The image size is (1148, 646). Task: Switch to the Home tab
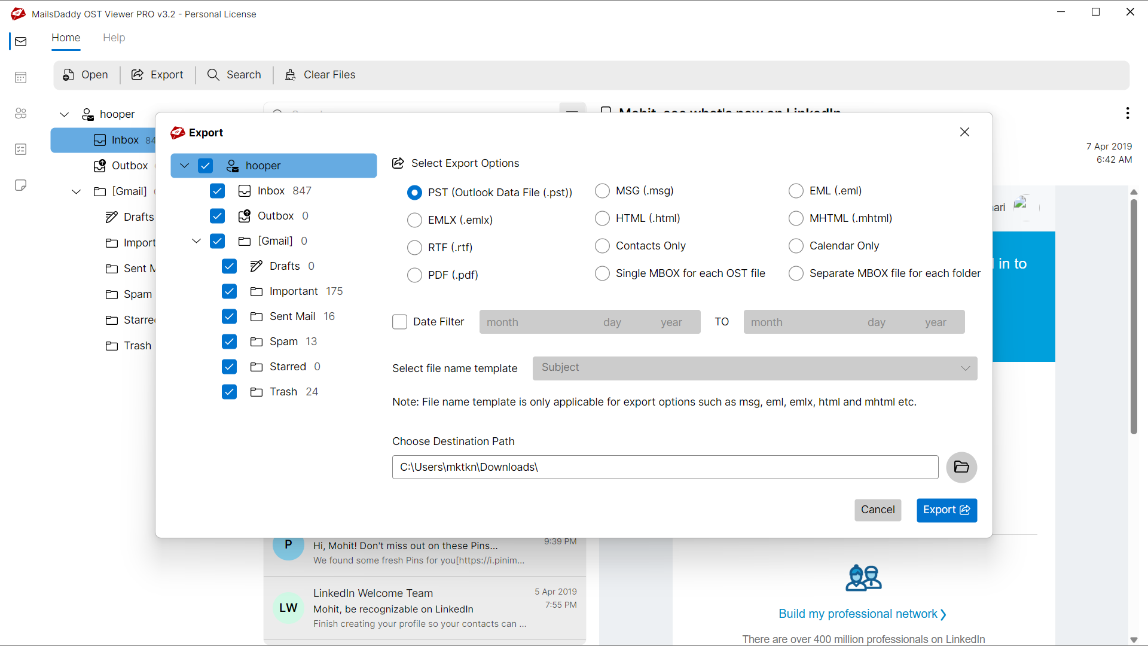click(66, 38)
